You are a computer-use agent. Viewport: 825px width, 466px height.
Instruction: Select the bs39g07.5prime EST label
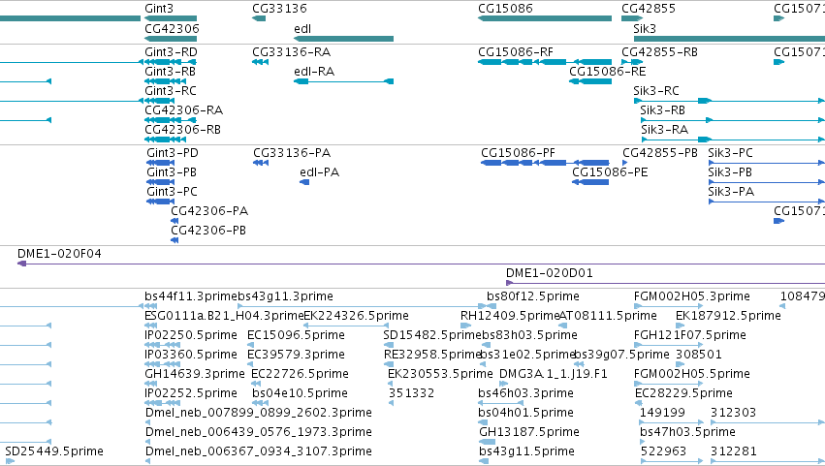coord(621,355)
